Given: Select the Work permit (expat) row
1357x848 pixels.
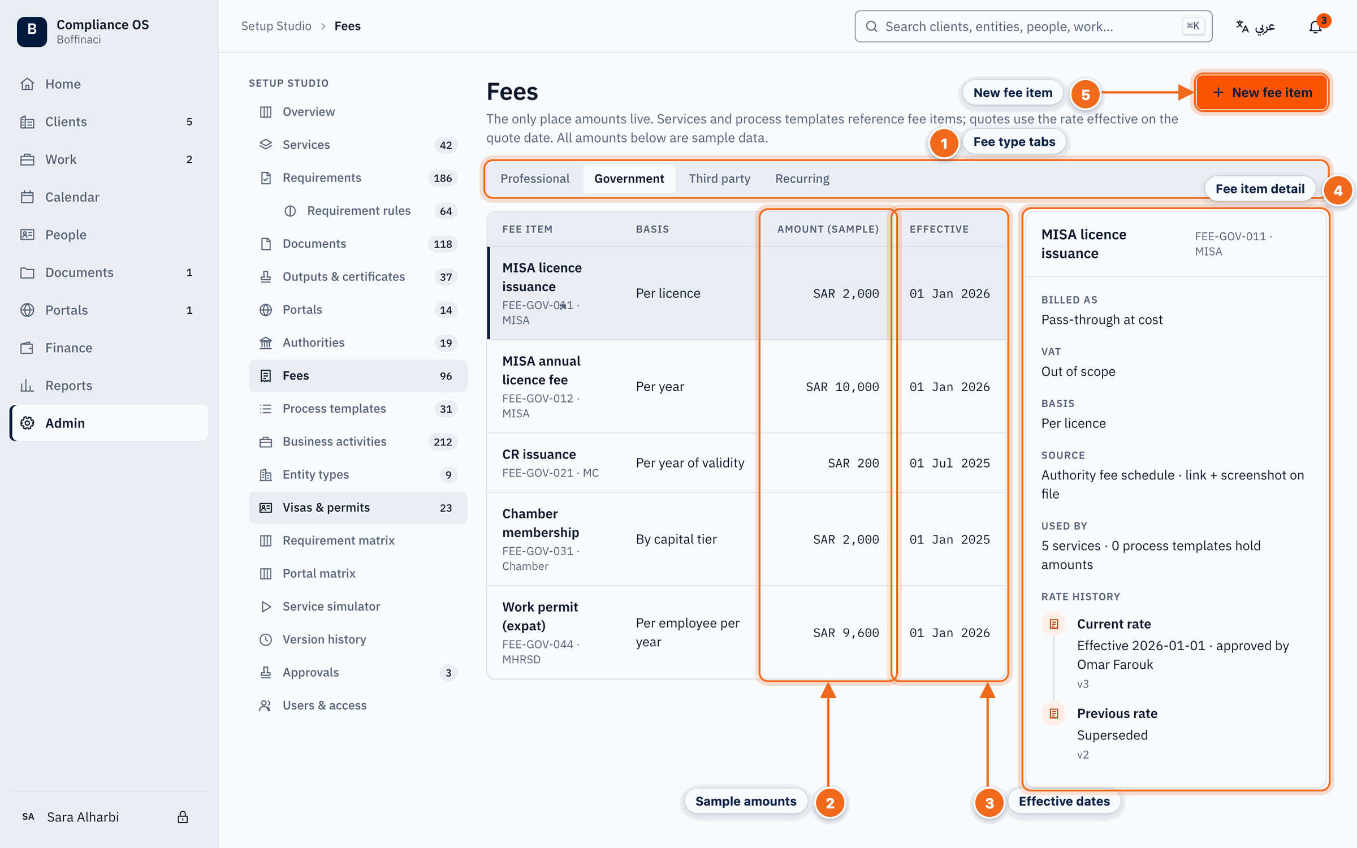Looking at the screenshot, I should point(747,633).
